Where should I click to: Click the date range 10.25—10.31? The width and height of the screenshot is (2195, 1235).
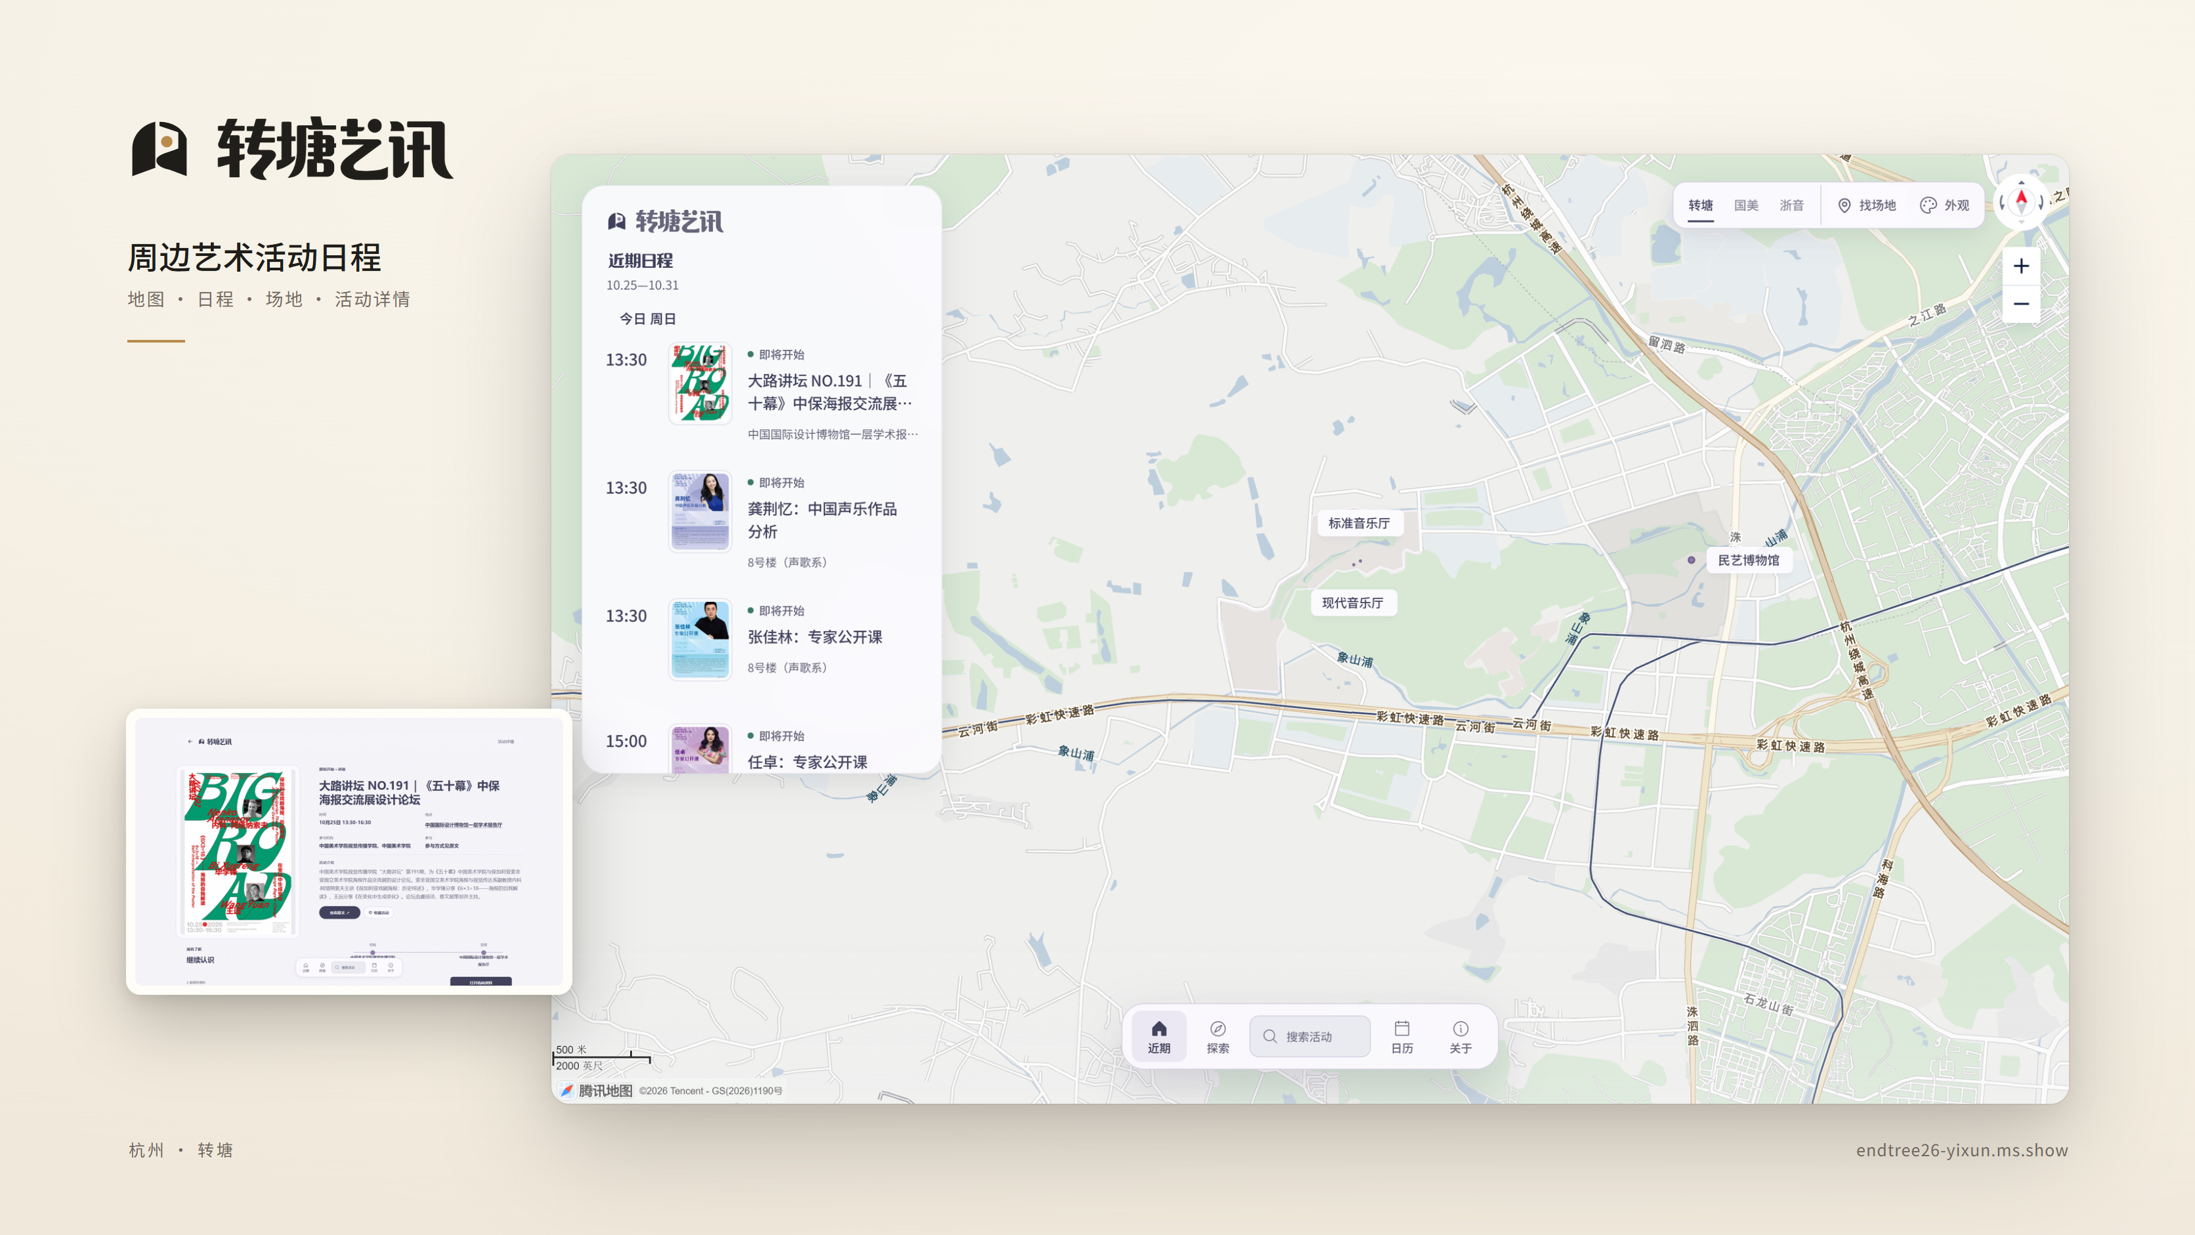(x=643, y=285)
